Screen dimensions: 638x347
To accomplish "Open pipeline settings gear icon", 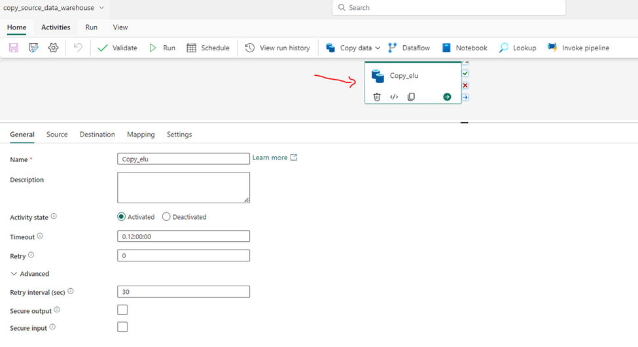I will pos(53,48).
